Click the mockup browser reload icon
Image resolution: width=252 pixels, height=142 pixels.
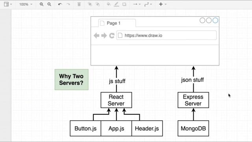112,35
